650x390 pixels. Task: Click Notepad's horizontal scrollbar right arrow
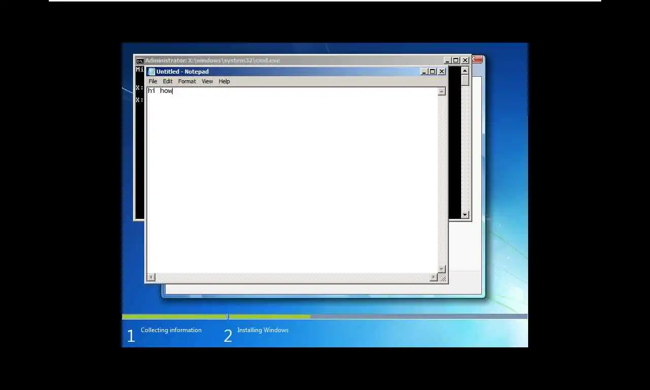coord(433,277)
